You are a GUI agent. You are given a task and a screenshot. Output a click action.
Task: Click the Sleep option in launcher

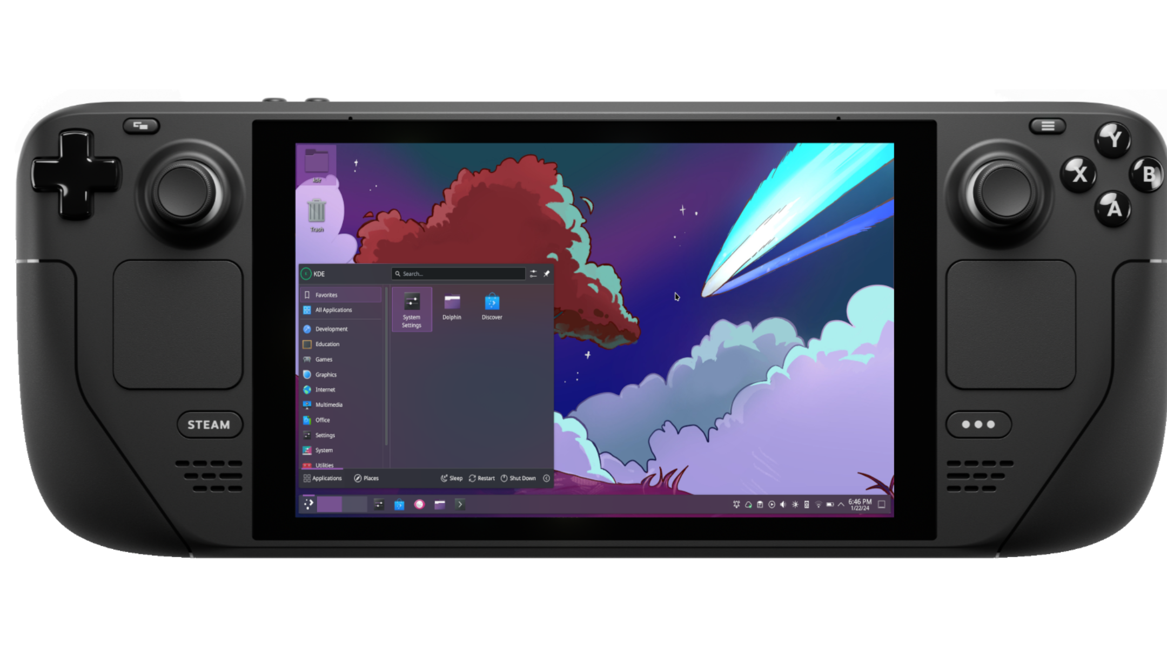451,478
